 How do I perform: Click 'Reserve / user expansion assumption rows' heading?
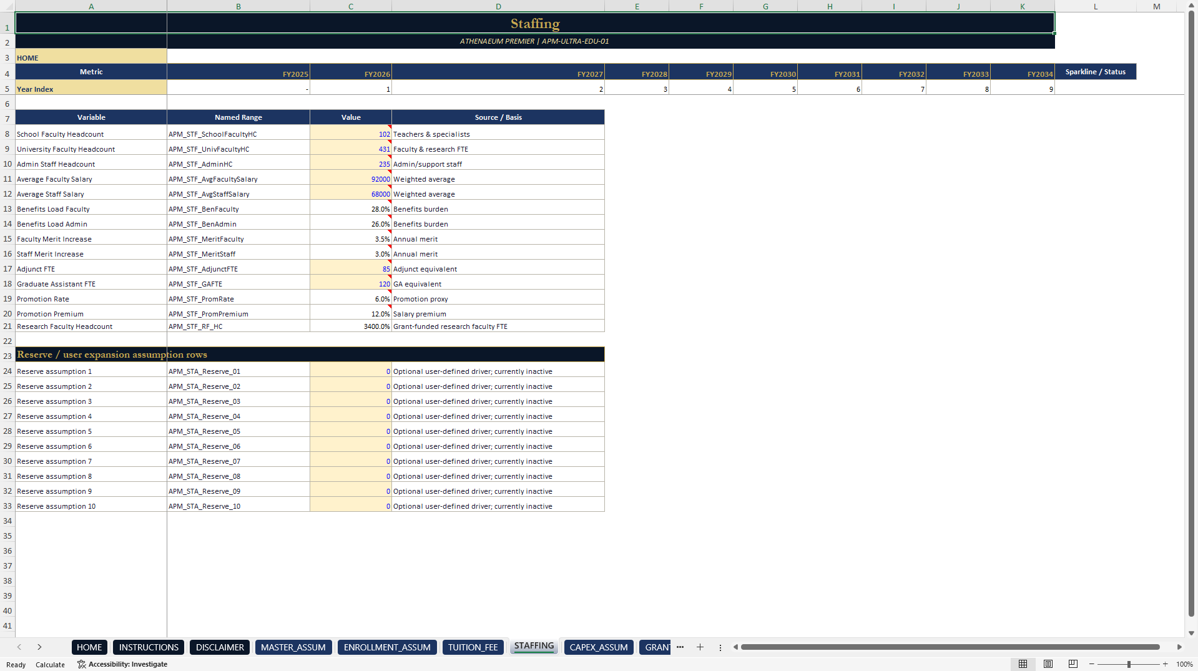[310, 355]
